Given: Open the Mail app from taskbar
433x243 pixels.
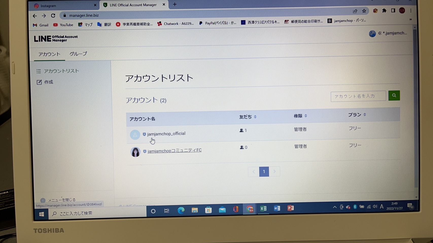Looking at the screenshot, I should [x=222, y=209].
